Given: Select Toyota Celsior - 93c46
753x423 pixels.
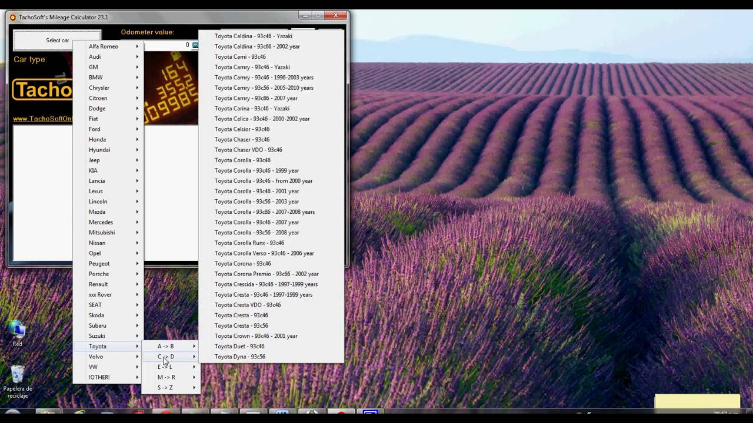Looking at the screenshot, I should click(x=271, y=129).
